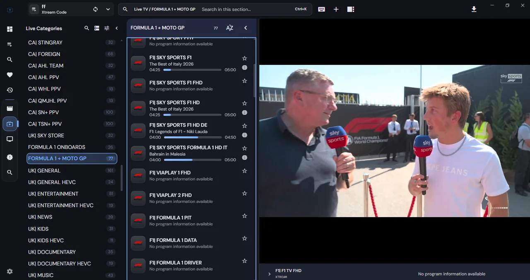This screenshot has width=530, height=280.
Task: Open the CA| TSN+ PPV category
Action: [x=72, y=124]
